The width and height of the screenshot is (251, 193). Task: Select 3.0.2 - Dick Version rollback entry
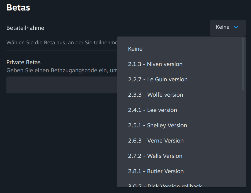[165, 185]
